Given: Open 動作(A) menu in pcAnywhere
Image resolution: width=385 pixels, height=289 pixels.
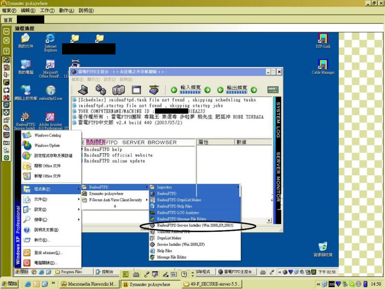Looking at the screenshot, I should point(66,11).
